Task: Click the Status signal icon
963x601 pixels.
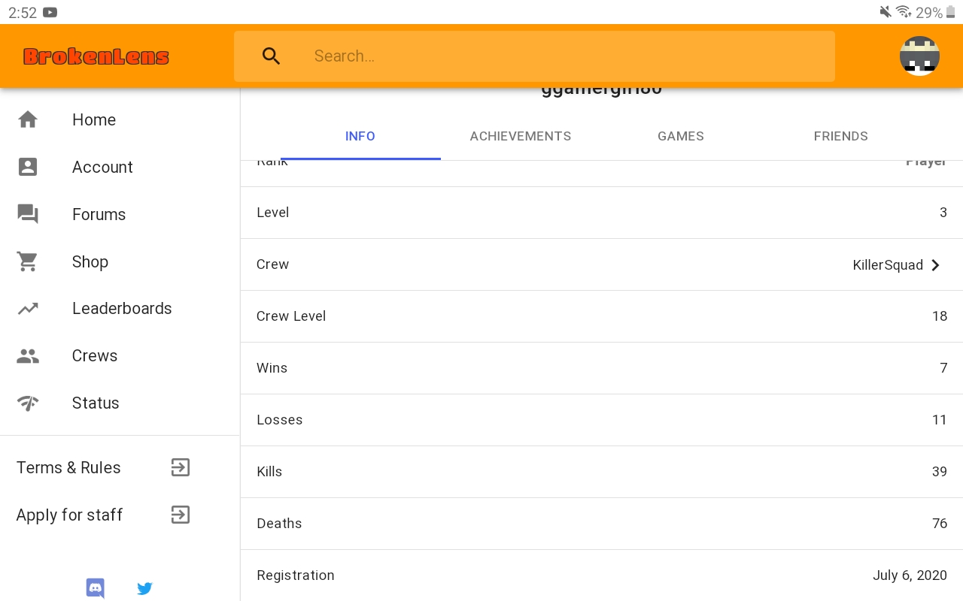Action: pyautogui.click(x=28, y=403)
